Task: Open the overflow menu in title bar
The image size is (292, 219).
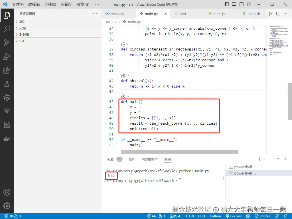Action: pos(97,4)
